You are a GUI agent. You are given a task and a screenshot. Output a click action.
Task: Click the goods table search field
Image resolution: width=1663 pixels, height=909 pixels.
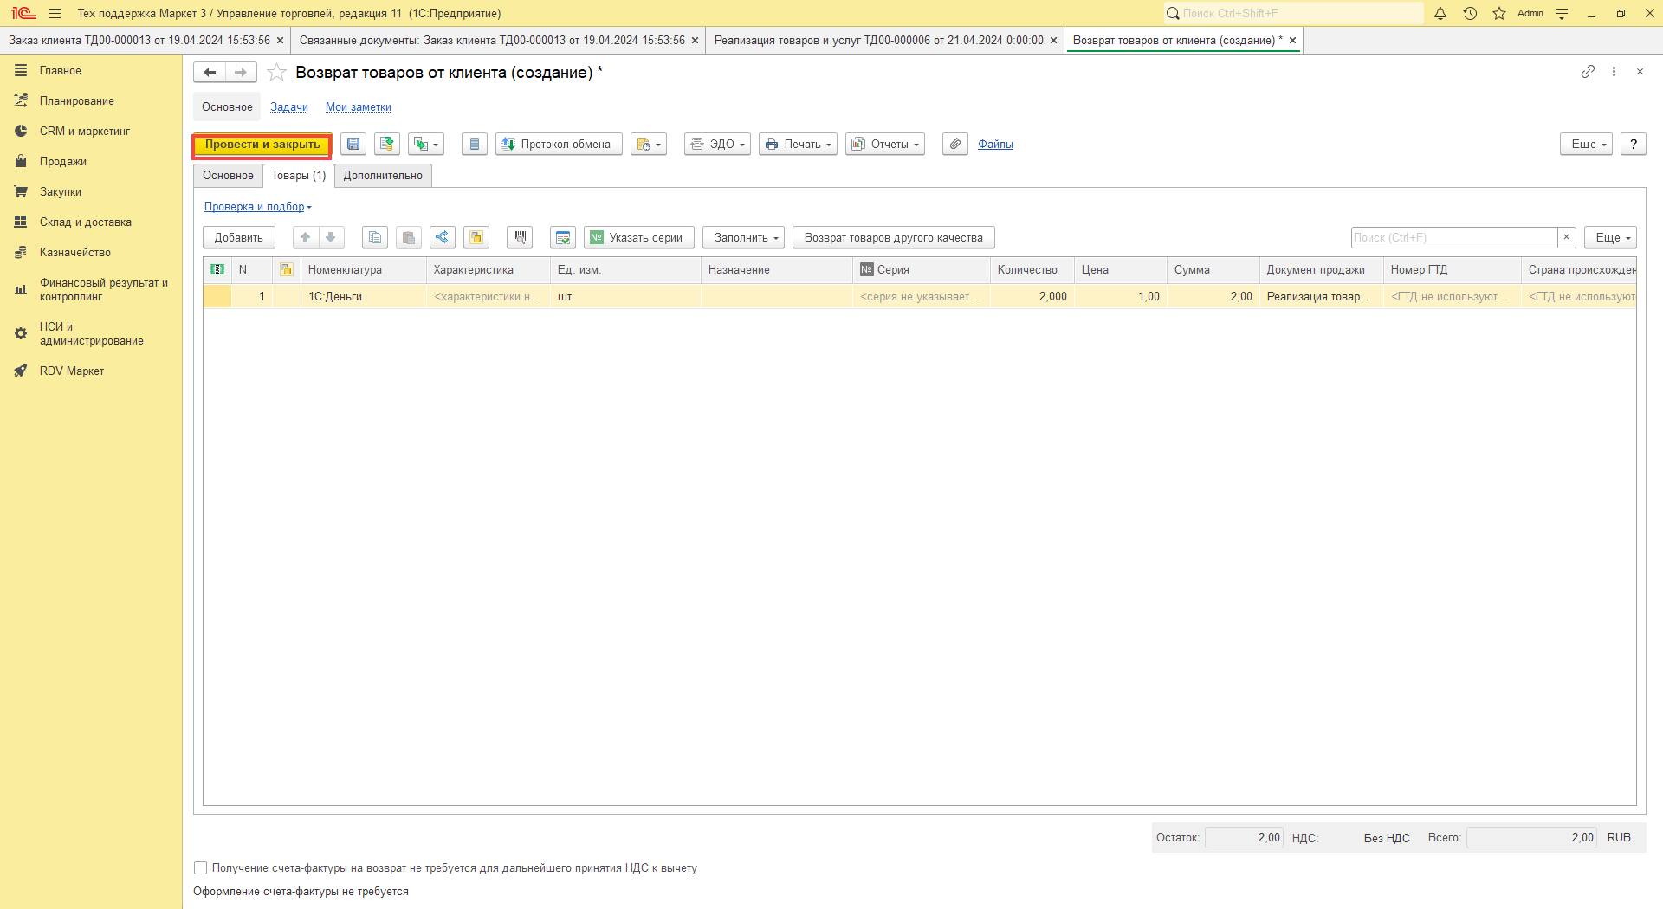[1454, 238]
